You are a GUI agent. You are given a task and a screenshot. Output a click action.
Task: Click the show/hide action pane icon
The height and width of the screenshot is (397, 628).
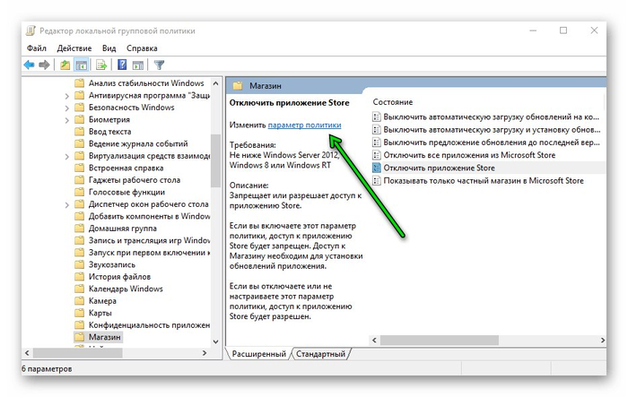click(138, 65)
